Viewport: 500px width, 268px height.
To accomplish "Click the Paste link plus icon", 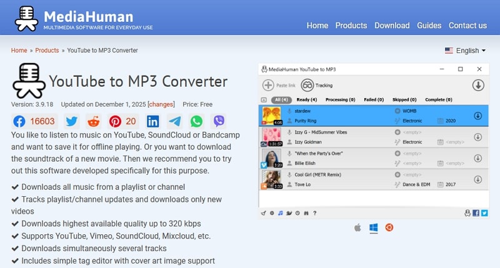I will [268, 86].
